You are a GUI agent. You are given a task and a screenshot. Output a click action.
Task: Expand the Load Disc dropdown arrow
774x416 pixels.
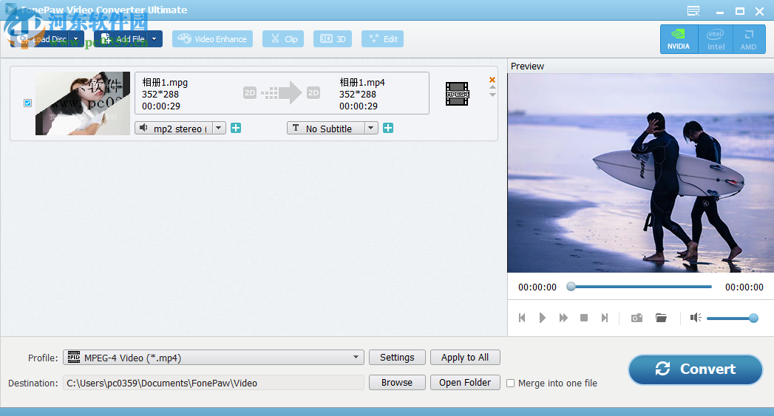pos(76,39)
